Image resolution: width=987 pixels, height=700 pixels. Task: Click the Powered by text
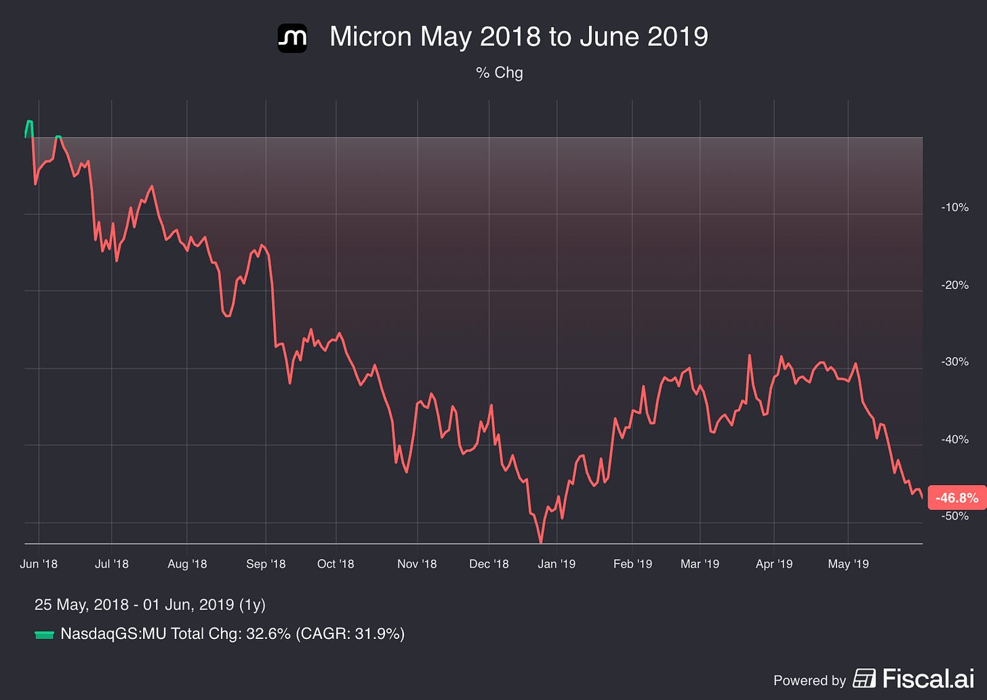809,680
